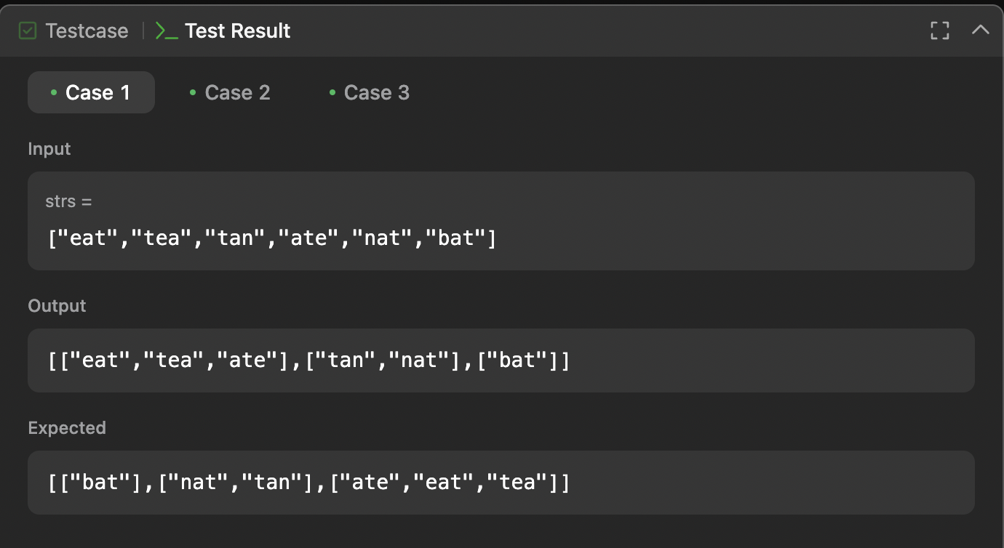Image resolution: width=1004 pixels, height=548 pixels.
Task: Switch to the Testcase tab
Action: tap(86, 31)
